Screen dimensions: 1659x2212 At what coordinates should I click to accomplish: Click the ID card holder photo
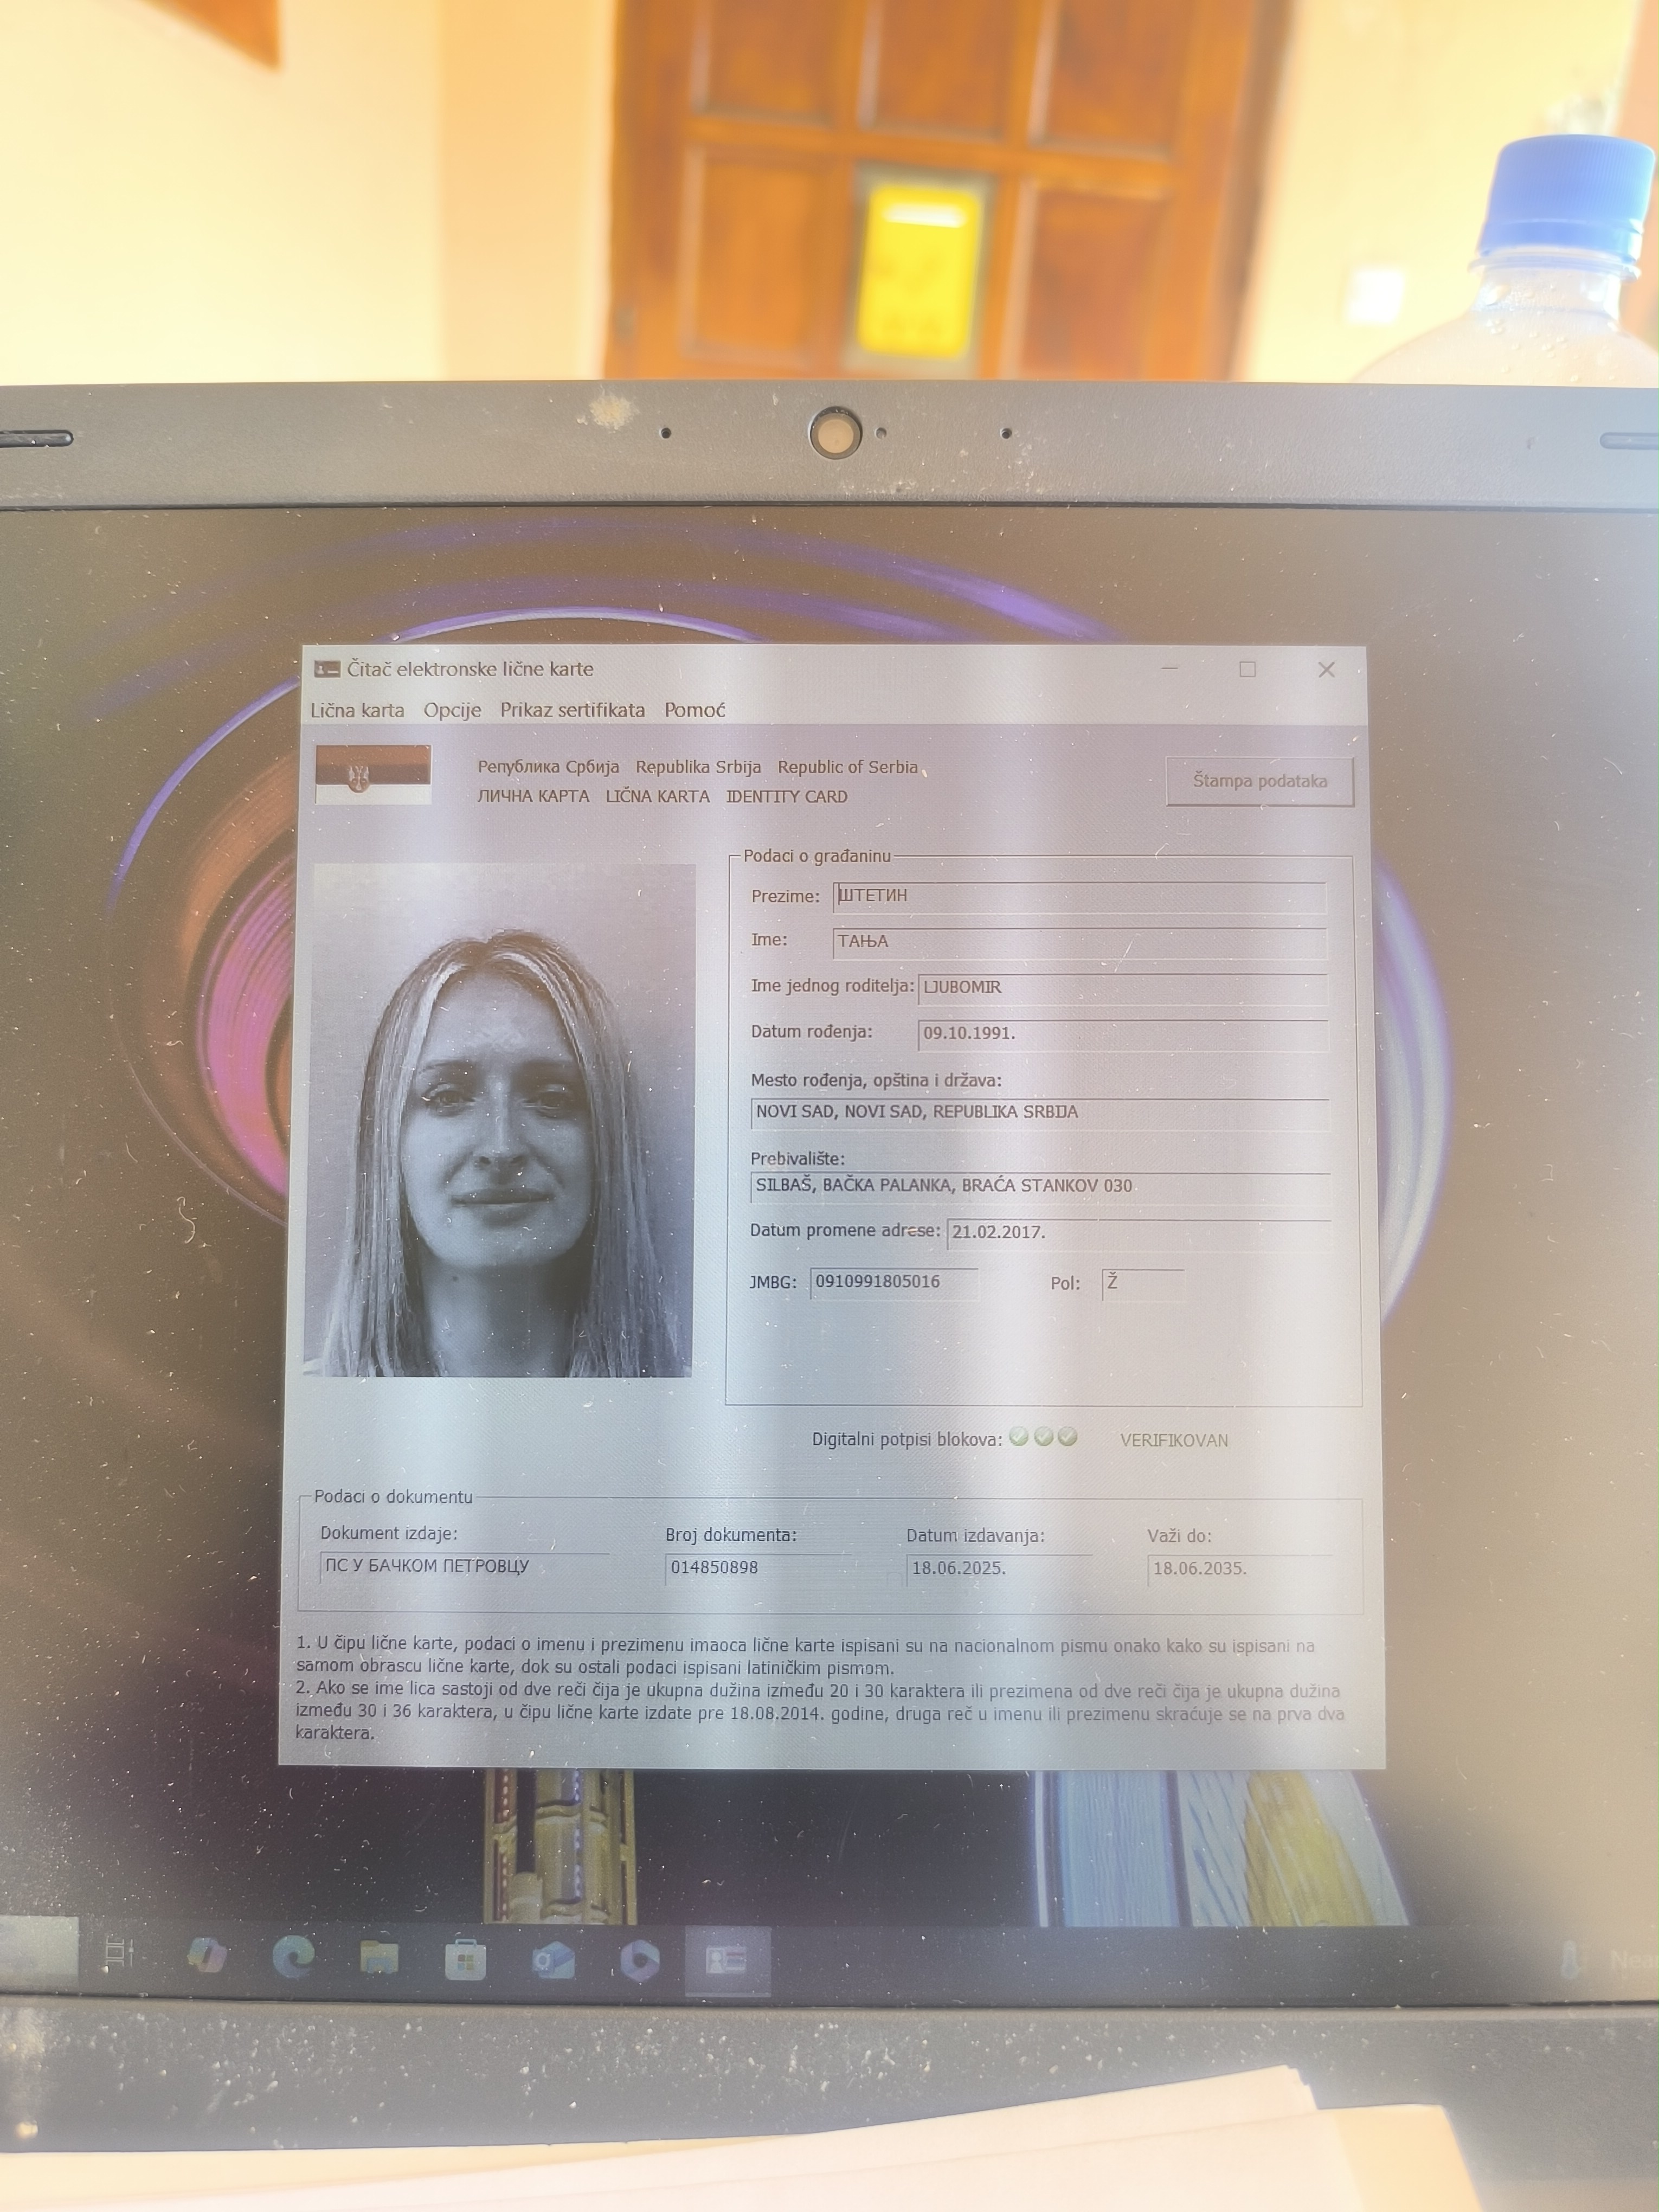pos(500,1120)
